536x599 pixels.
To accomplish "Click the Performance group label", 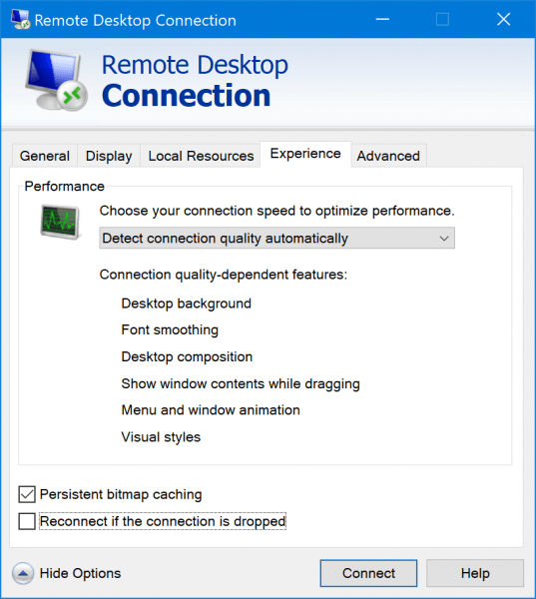I will (64, 186).
